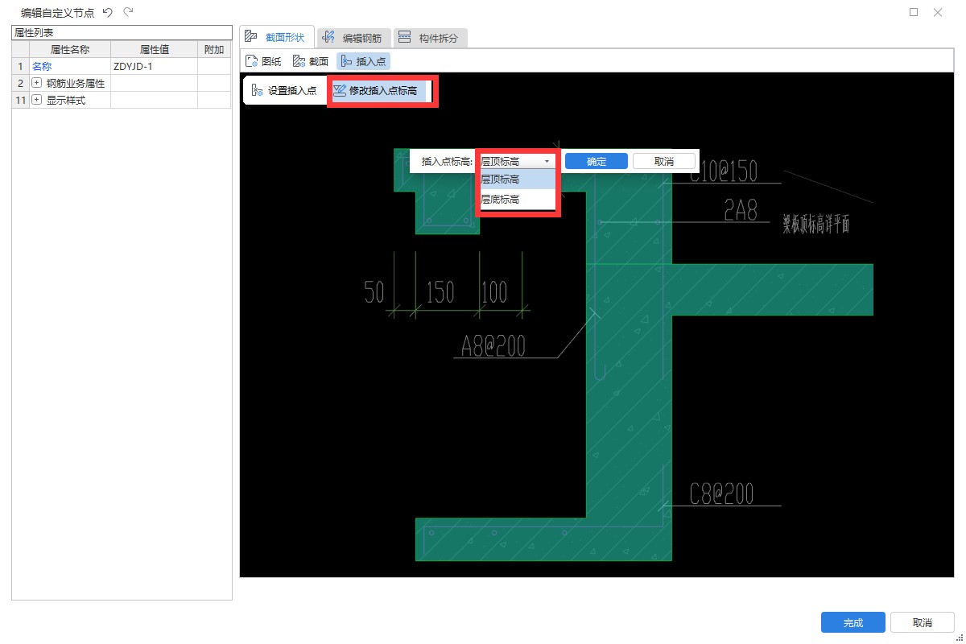Click the 100 dimension text
Image resolution: width=966 pixels, height=644 pixels.
click(495, 292)
